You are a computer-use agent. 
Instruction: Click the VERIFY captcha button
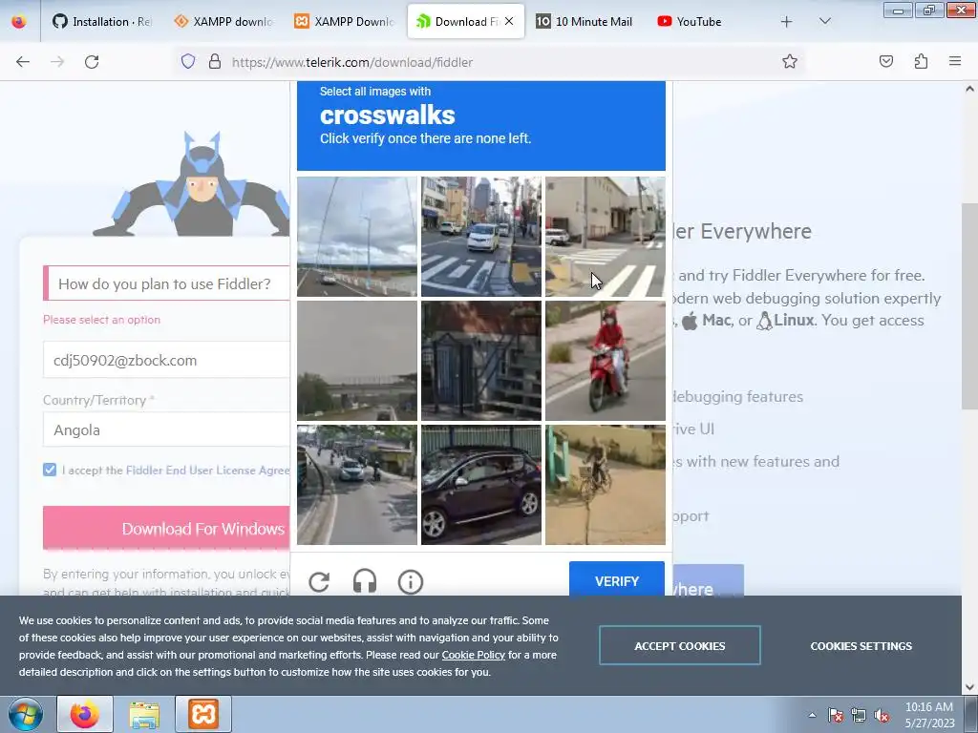coord(616,579)
